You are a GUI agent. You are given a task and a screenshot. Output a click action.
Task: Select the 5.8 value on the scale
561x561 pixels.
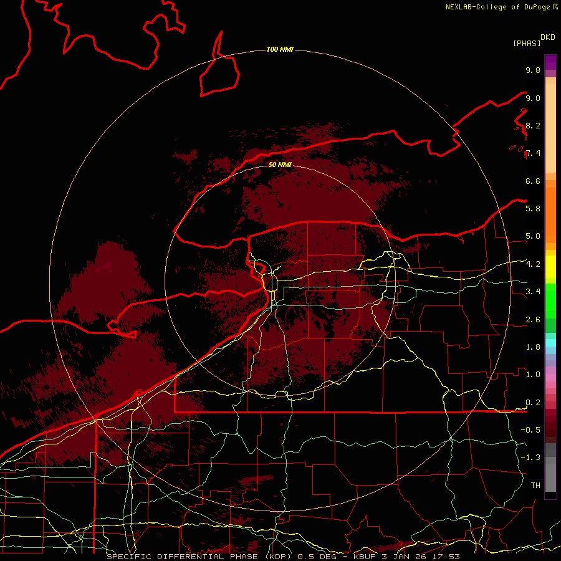click(x=533, y=209)
